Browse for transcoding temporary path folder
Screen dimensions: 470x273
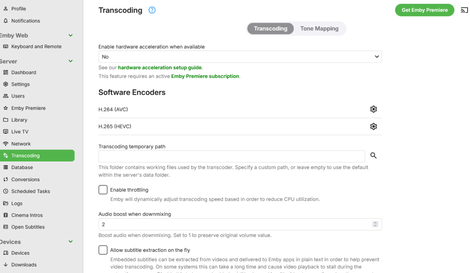click(373, 156)
